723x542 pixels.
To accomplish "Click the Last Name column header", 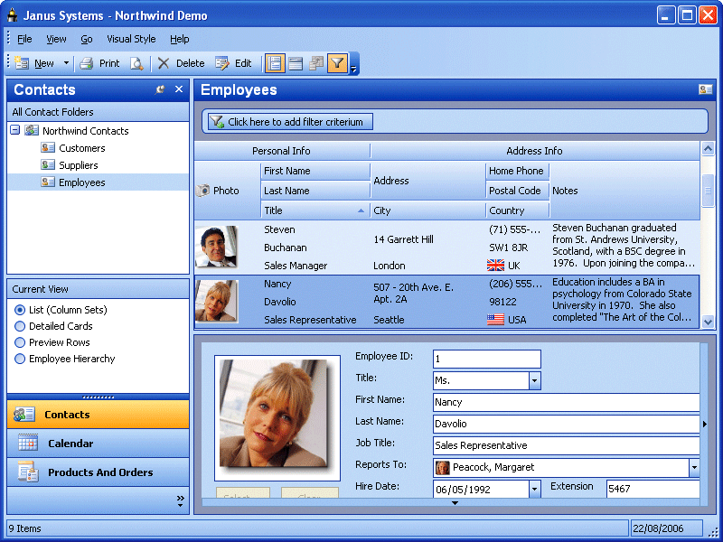I will point(315,191).
